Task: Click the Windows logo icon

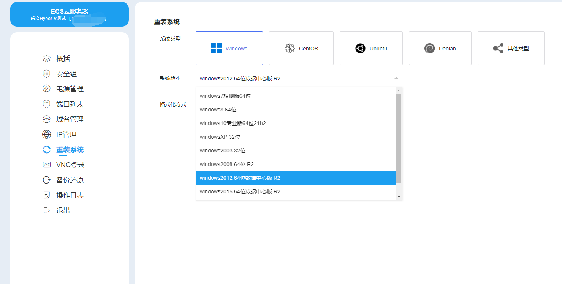Action: (216, 49)
